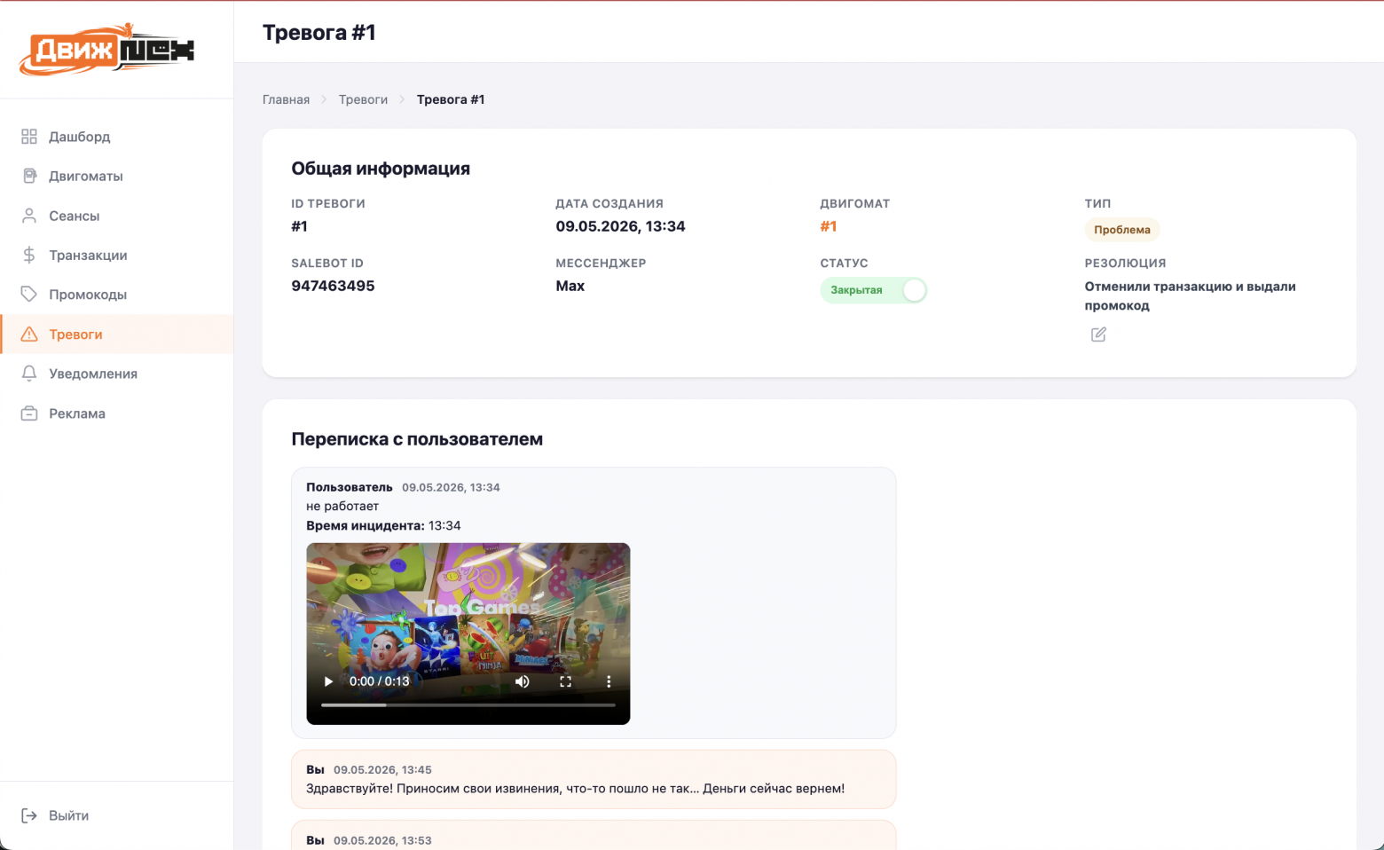Screen dimensions: 1384x850
Task: Go to Тревоги breadcrumb link
Action: pyautogui.click(x=363, y=99)
